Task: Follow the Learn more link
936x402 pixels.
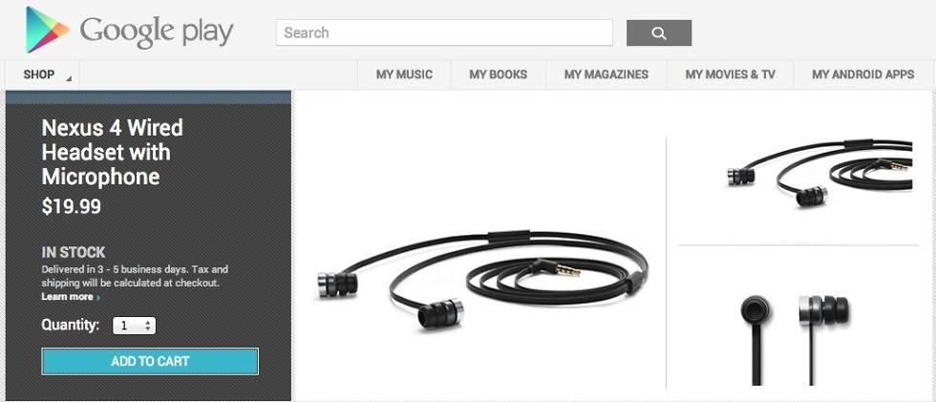Action: click(x=67, y=297)
